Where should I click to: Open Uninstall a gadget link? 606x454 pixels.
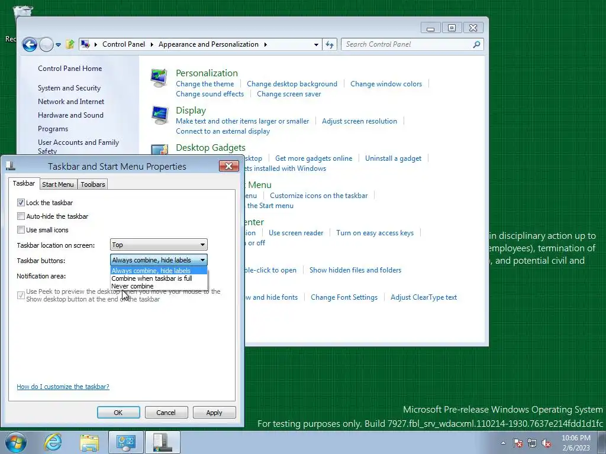[393, 158]
